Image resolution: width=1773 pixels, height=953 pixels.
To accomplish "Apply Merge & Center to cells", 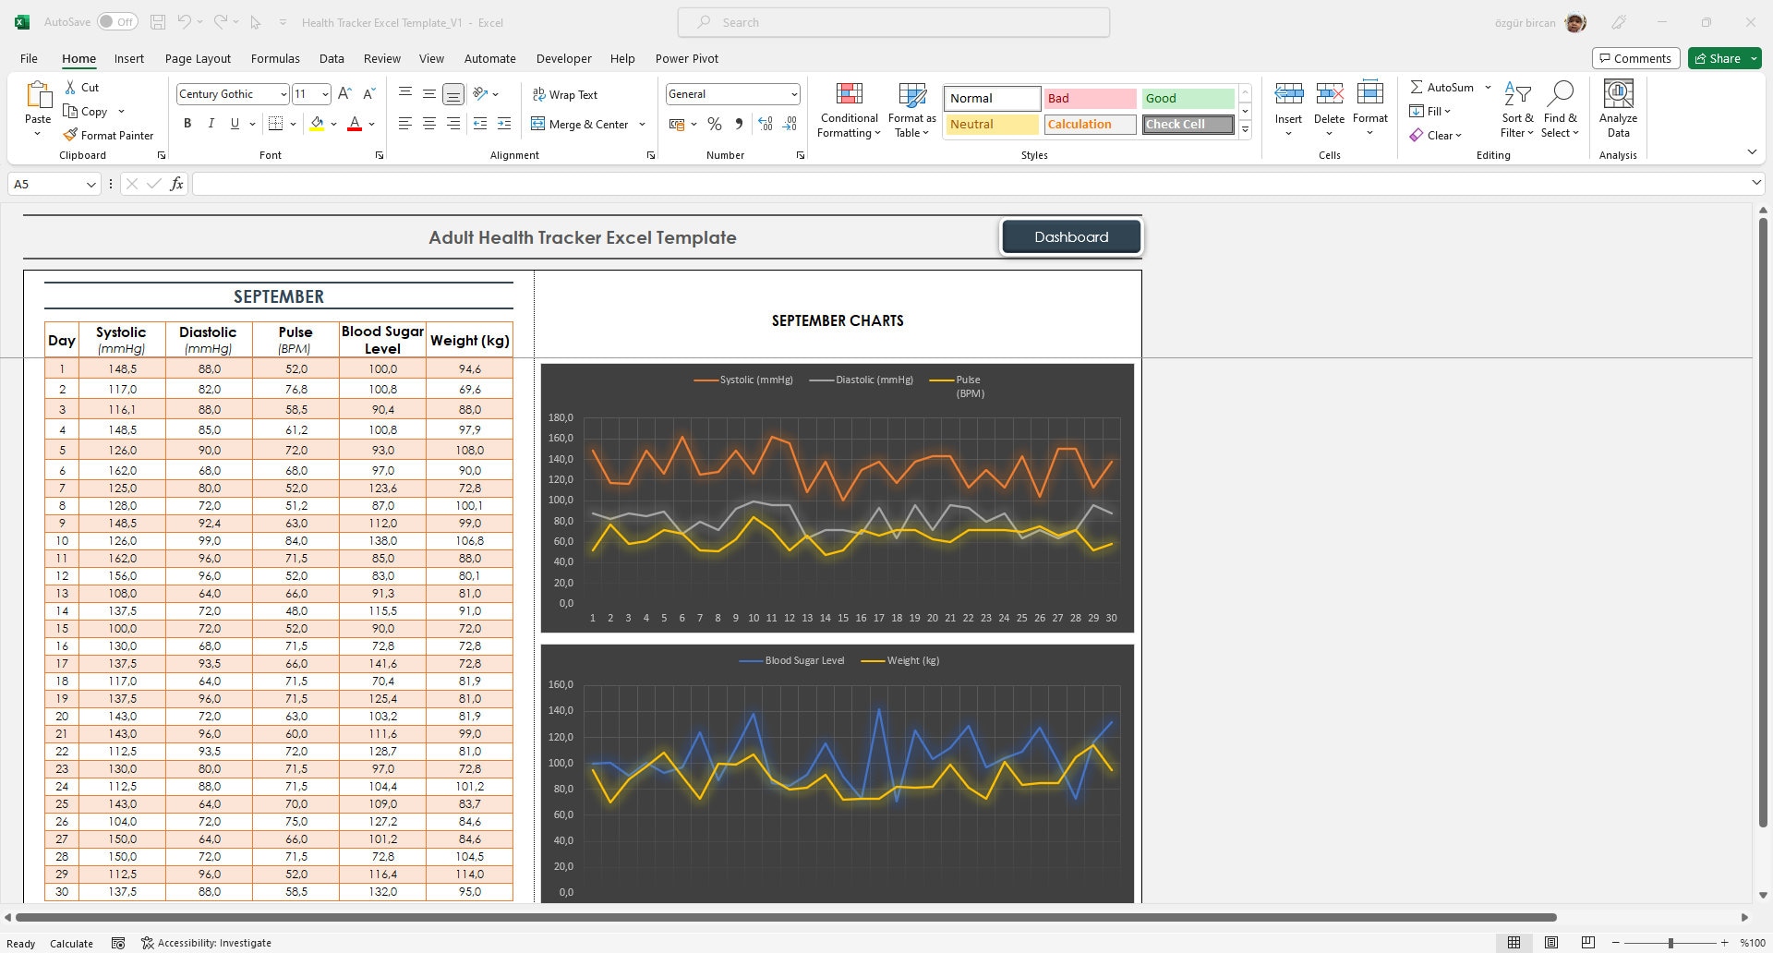I will point(580,124).
